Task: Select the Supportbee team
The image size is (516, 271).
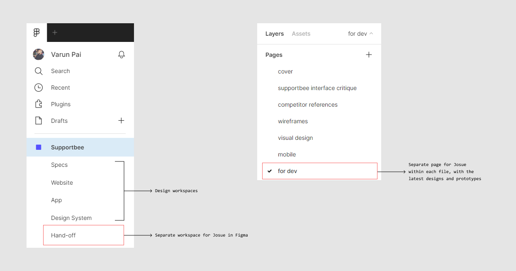Action: pos(80,147)
